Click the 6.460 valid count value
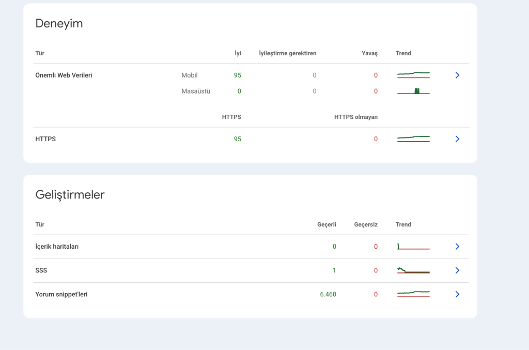 point(328,294)
